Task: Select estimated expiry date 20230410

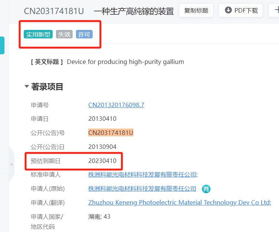Action: (x=102, y=161)
